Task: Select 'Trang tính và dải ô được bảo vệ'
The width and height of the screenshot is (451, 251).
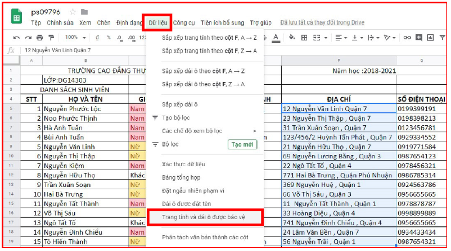Action: tap(204, 216)
